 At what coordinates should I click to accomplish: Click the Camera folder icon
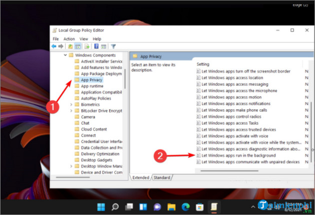click(x=76, y=117)
